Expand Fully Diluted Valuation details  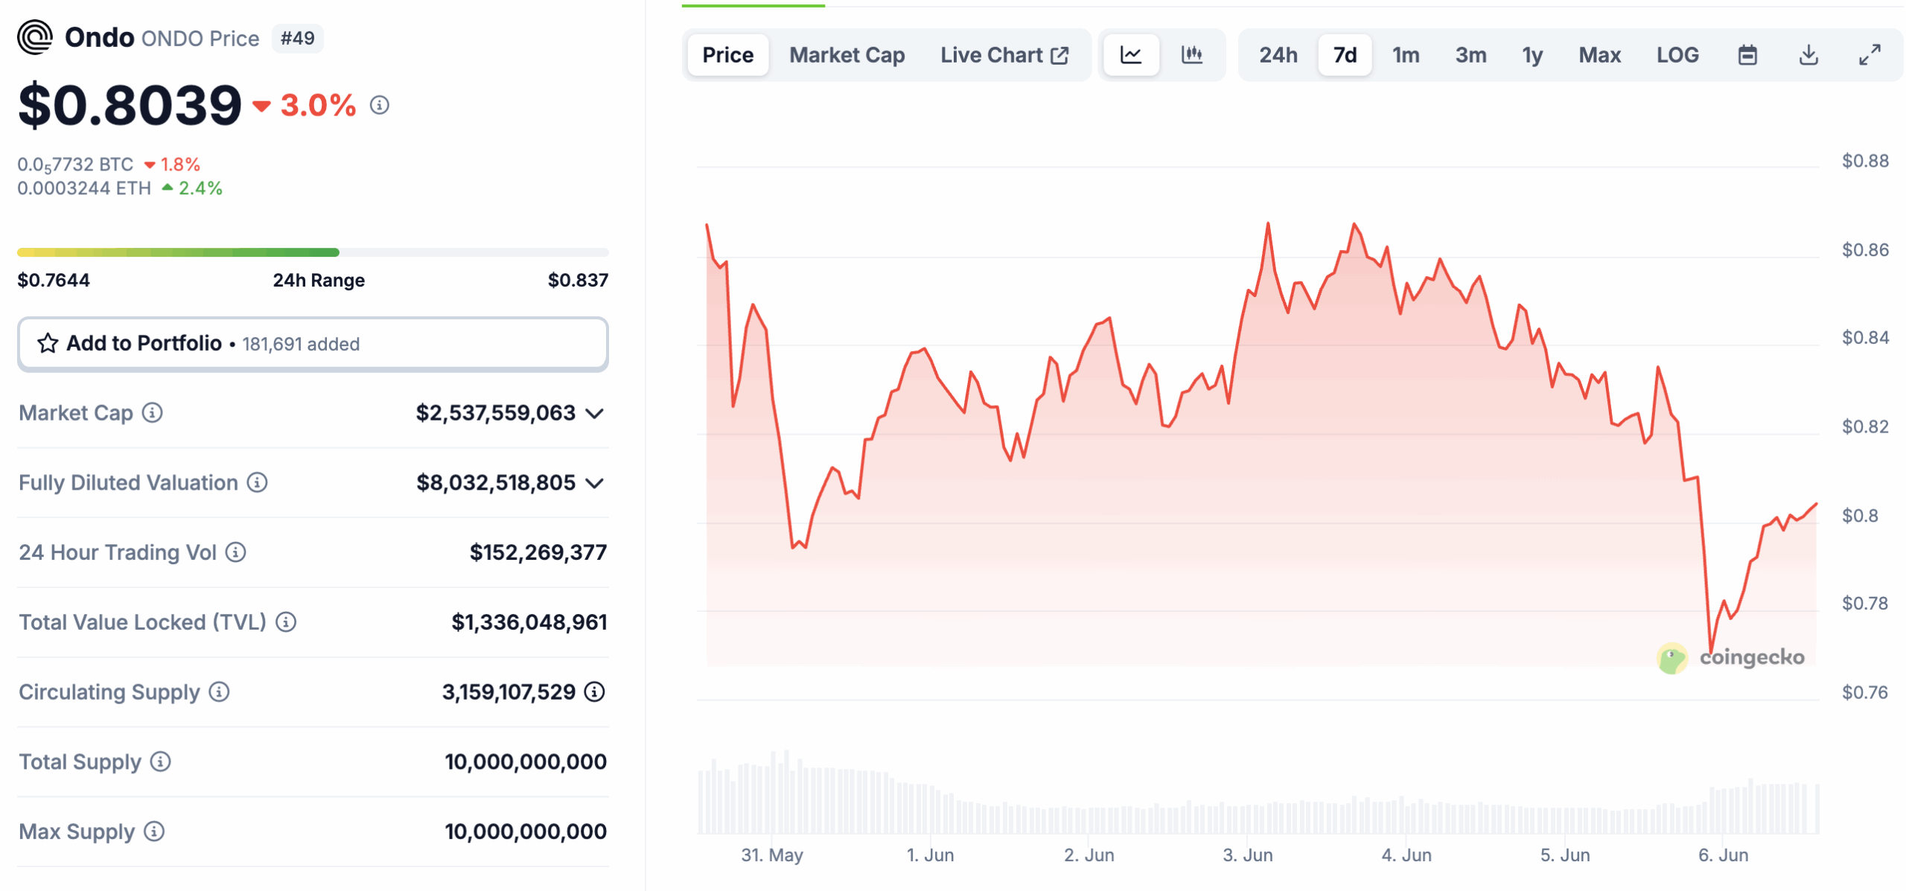click(x=593, y=483)
